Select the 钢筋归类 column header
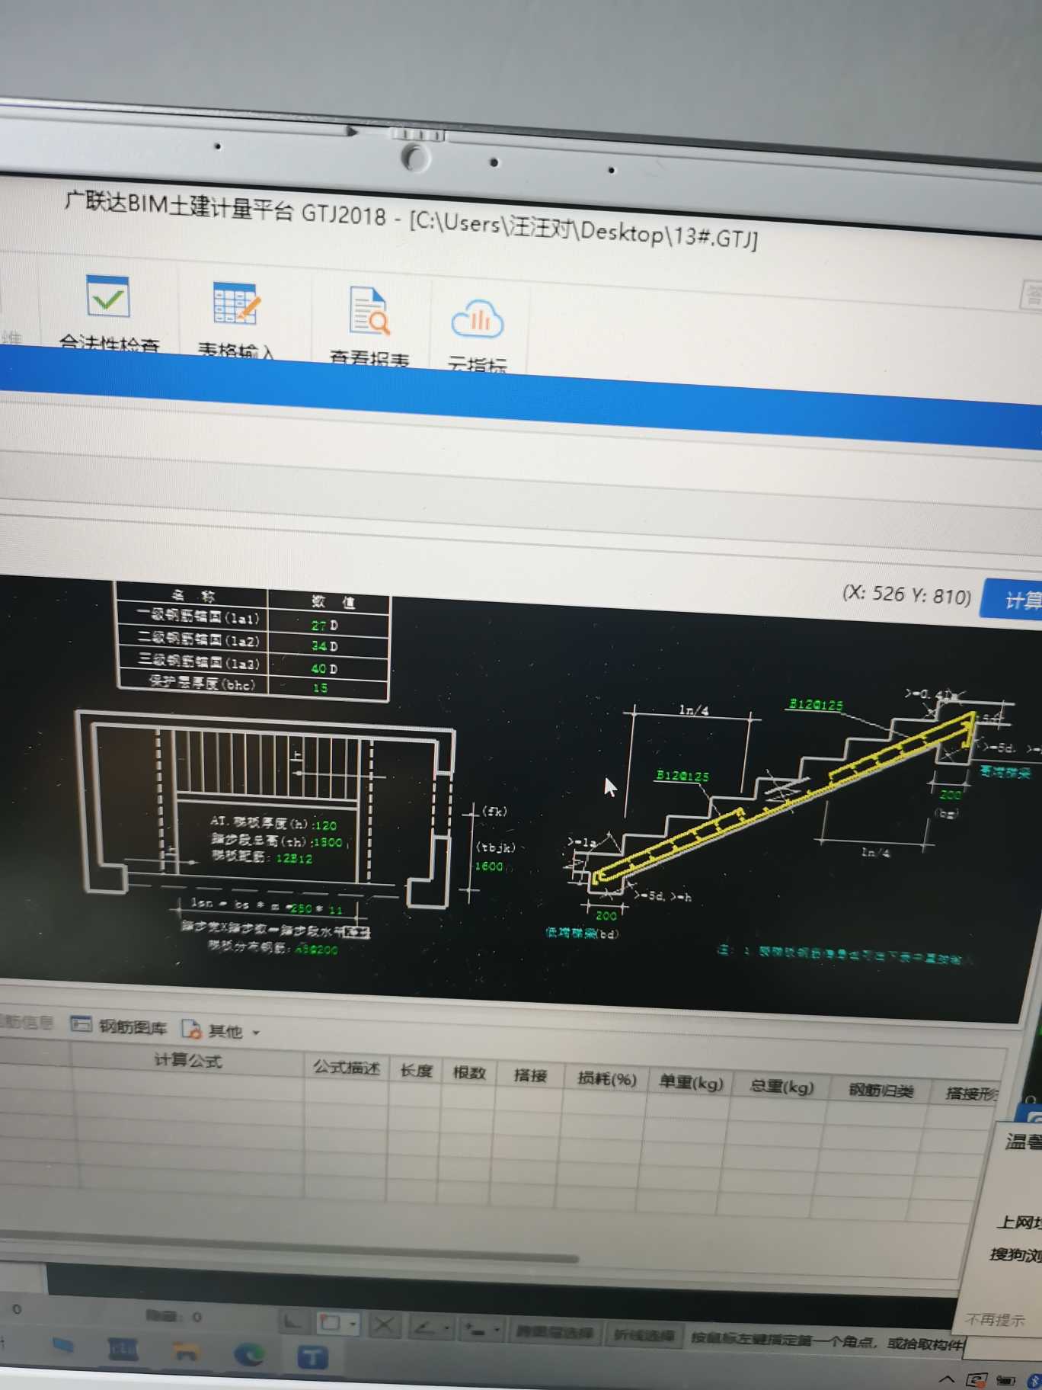Screen dimensions: 1042x1390 coord(881,1091)
